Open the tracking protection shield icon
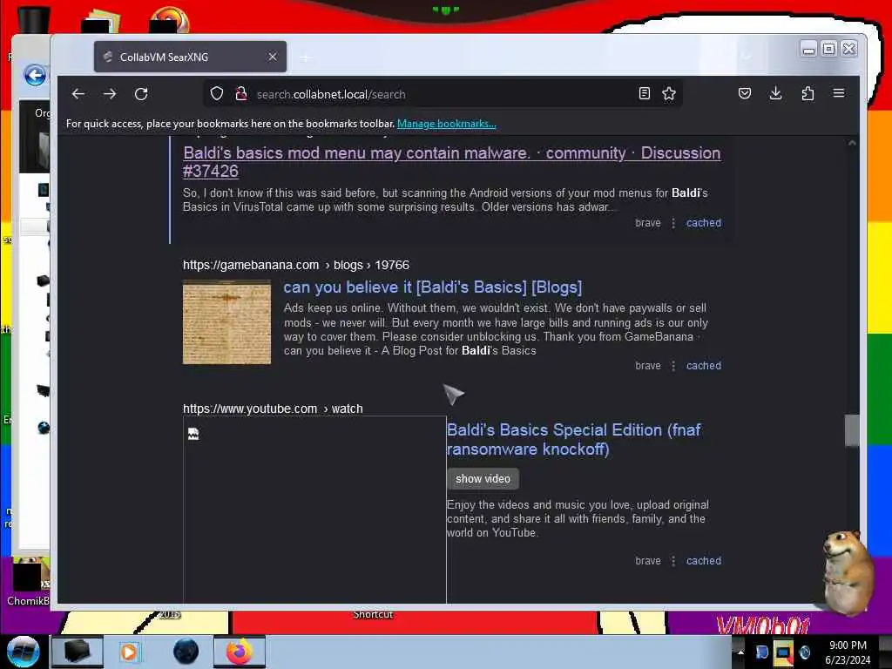The image size is (892, 669). tap(217, 94)
